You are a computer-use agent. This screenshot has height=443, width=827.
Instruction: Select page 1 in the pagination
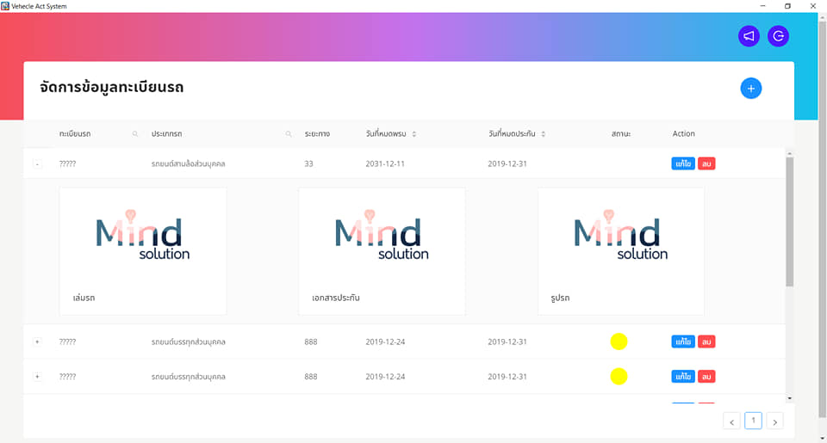[x=753, y=421]
